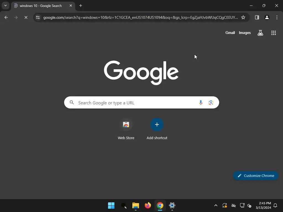Open the tab search dropdown arrow
283x212 pixels.
pyautogui.click(x=6, y=6)
